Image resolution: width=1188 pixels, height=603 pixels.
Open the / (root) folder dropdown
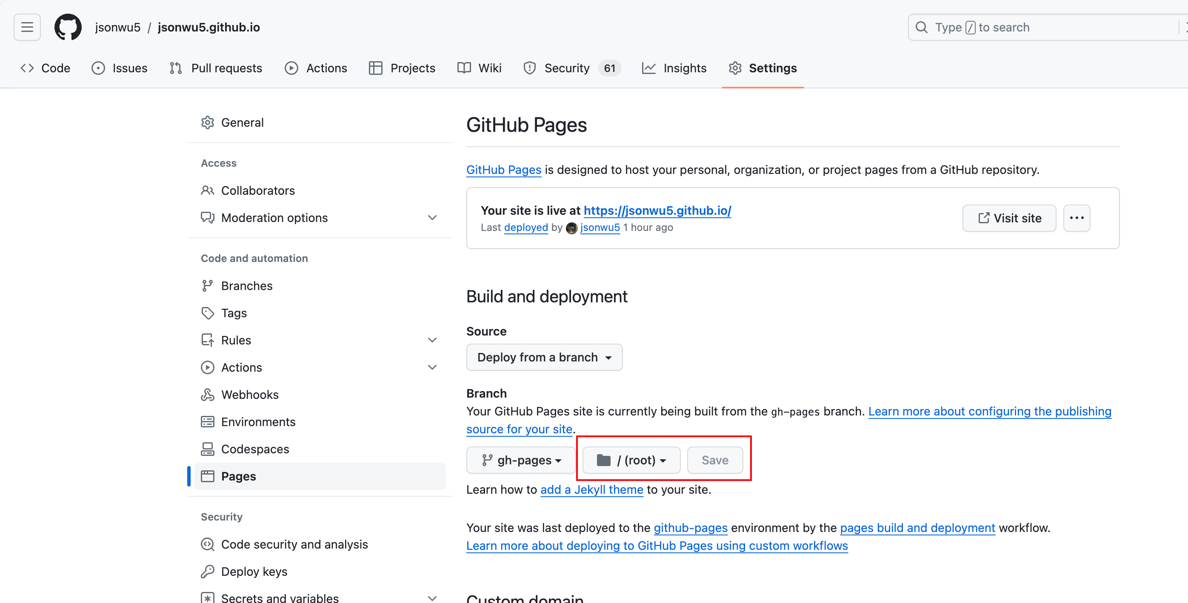pyautogui.click(x=631, y=460)
